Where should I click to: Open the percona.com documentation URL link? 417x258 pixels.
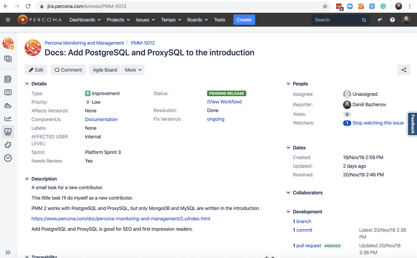[121, 218]
